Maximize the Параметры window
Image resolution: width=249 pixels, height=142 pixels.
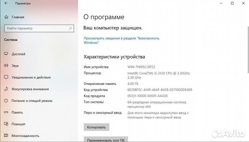point(232,3)
